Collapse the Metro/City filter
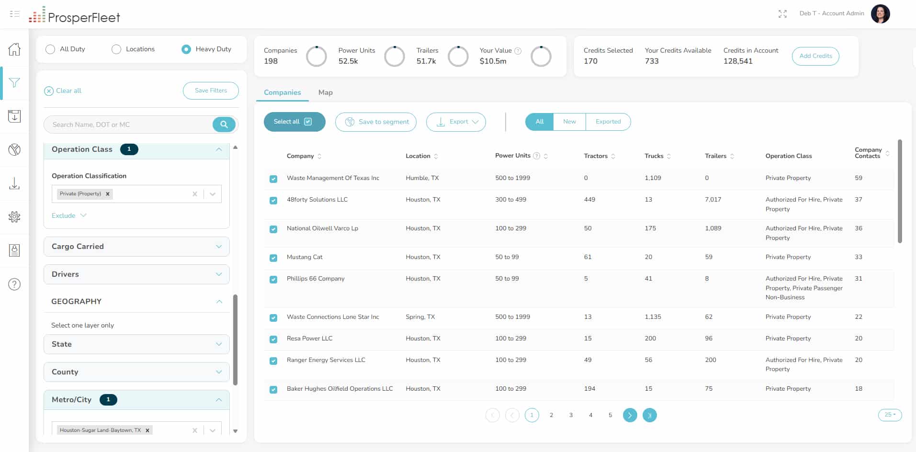This screenshot has height=452, width=916. 219,400
